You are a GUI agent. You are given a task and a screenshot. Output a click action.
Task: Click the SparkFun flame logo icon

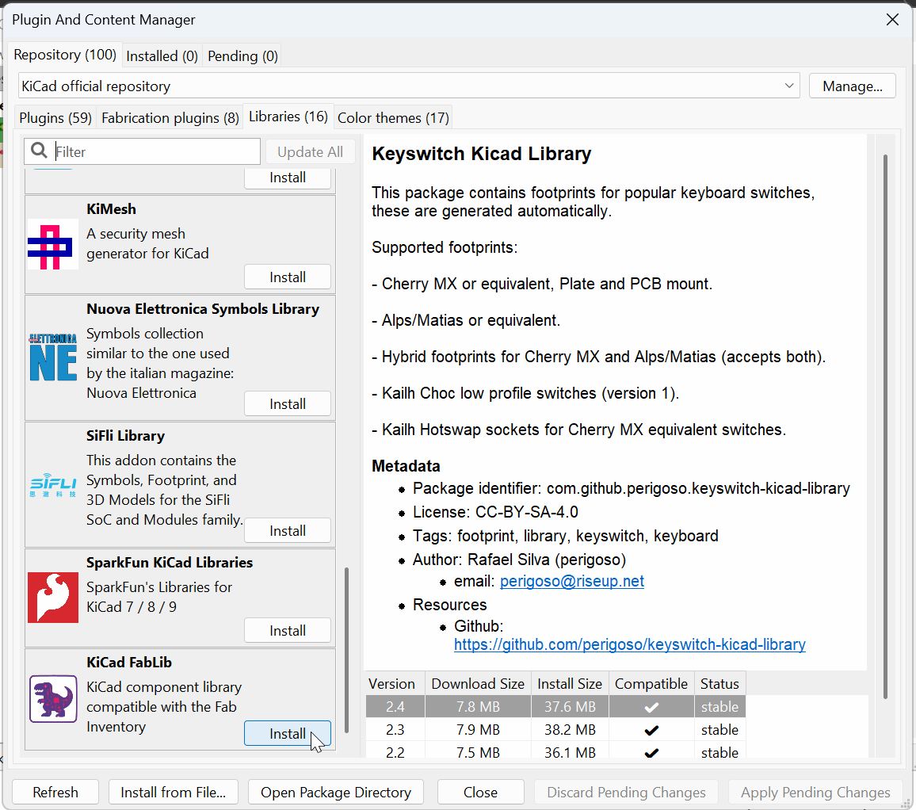(x=52, y=598)
